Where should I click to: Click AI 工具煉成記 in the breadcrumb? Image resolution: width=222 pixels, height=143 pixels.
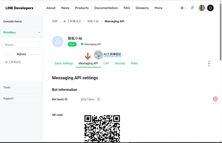[72, 21]
